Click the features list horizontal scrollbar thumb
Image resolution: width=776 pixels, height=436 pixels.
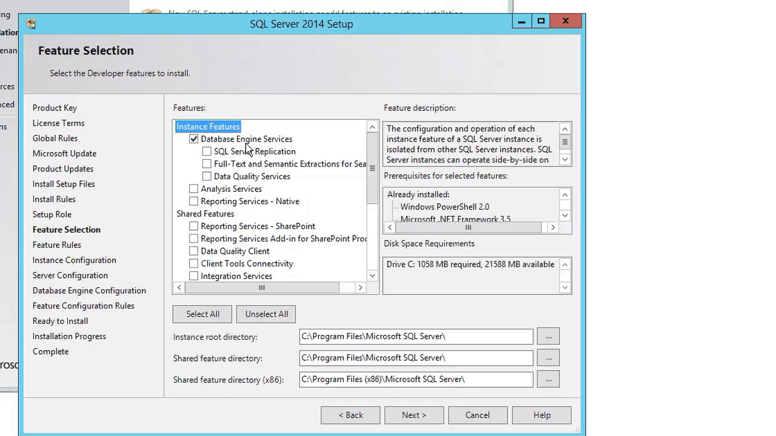[261, 288]
